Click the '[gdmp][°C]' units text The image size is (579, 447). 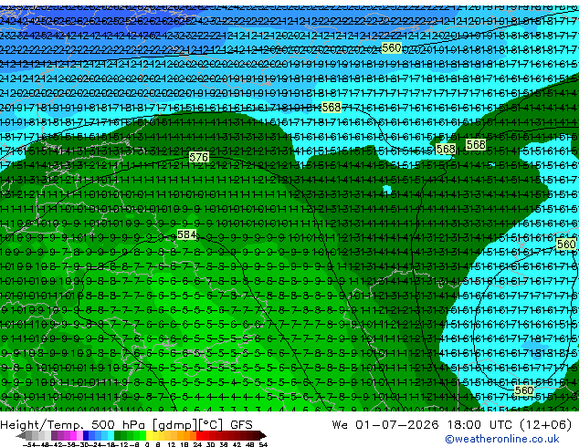188,425
